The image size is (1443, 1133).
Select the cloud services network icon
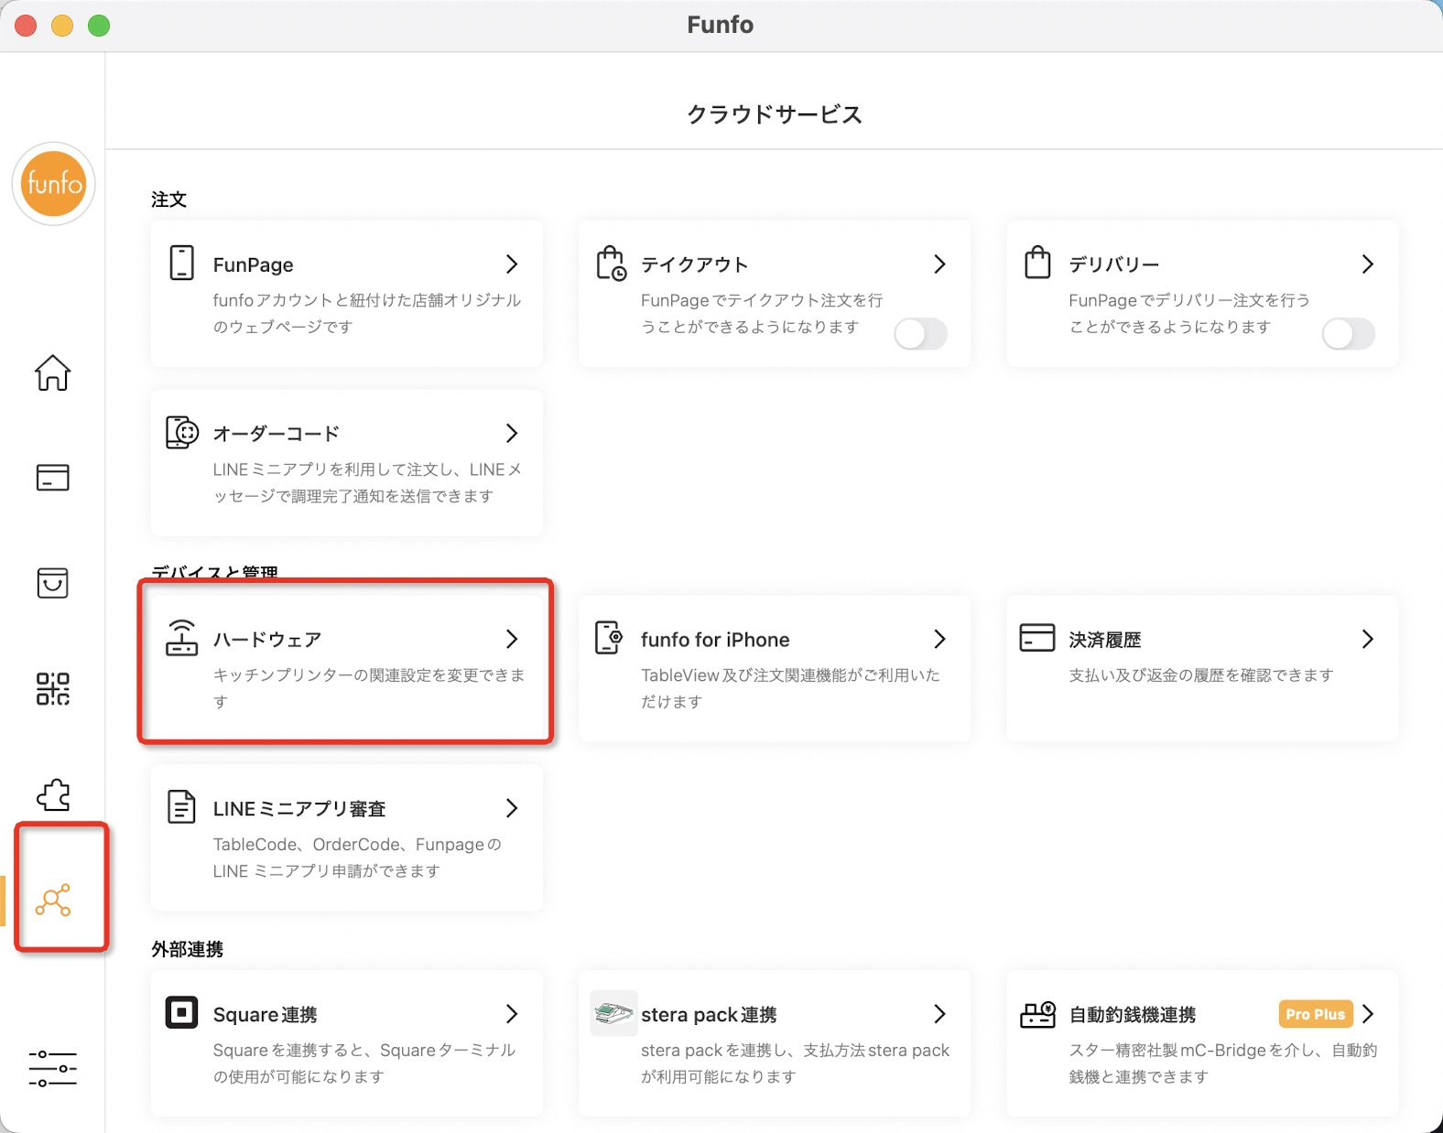(52, 900)
